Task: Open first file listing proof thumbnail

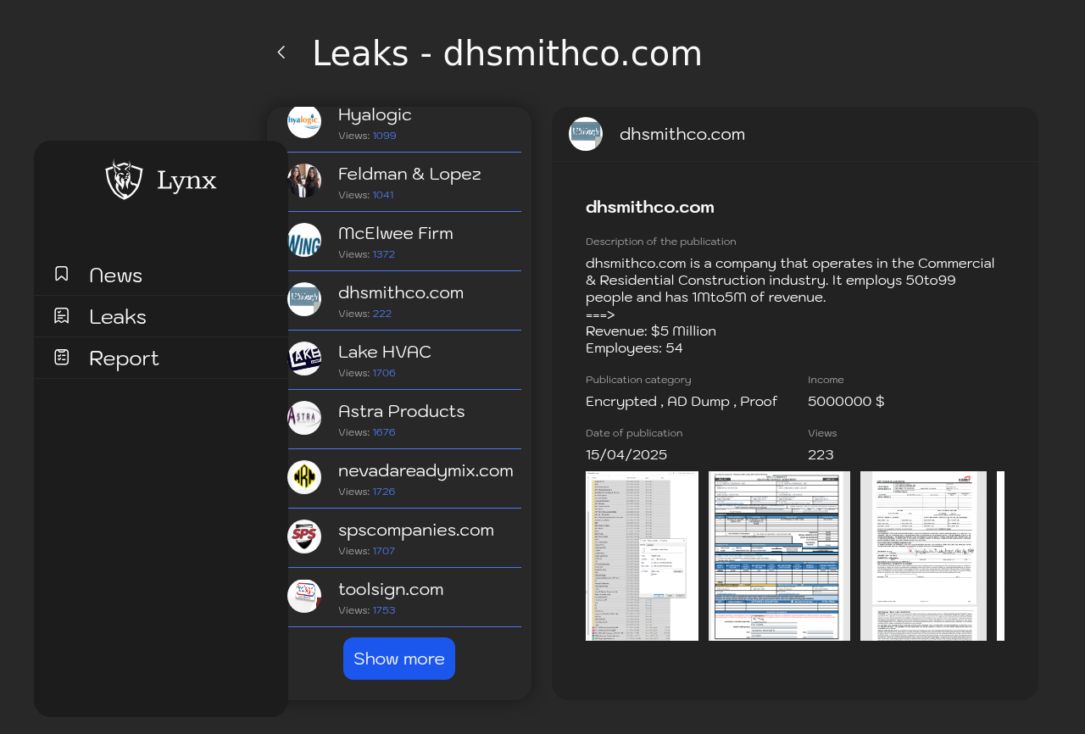Action: point(642,556)
